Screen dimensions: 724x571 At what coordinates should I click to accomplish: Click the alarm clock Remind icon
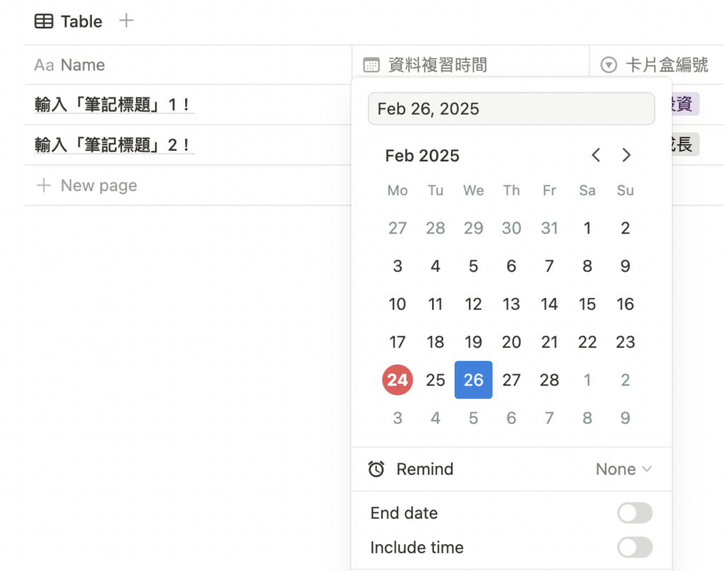[x=376, y=469]
